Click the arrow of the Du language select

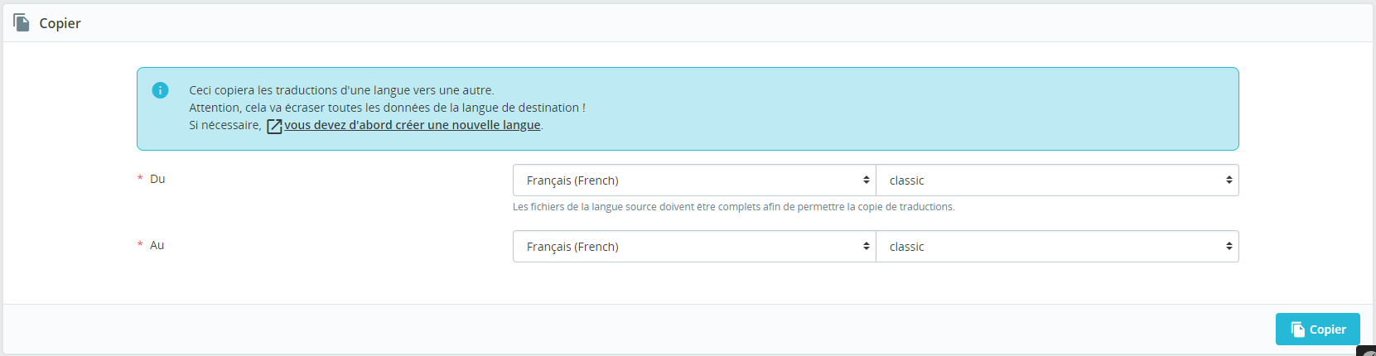[867, 180]
